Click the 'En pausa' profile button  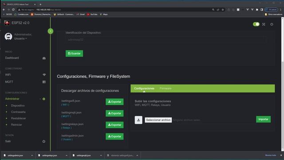click(271, 10)
